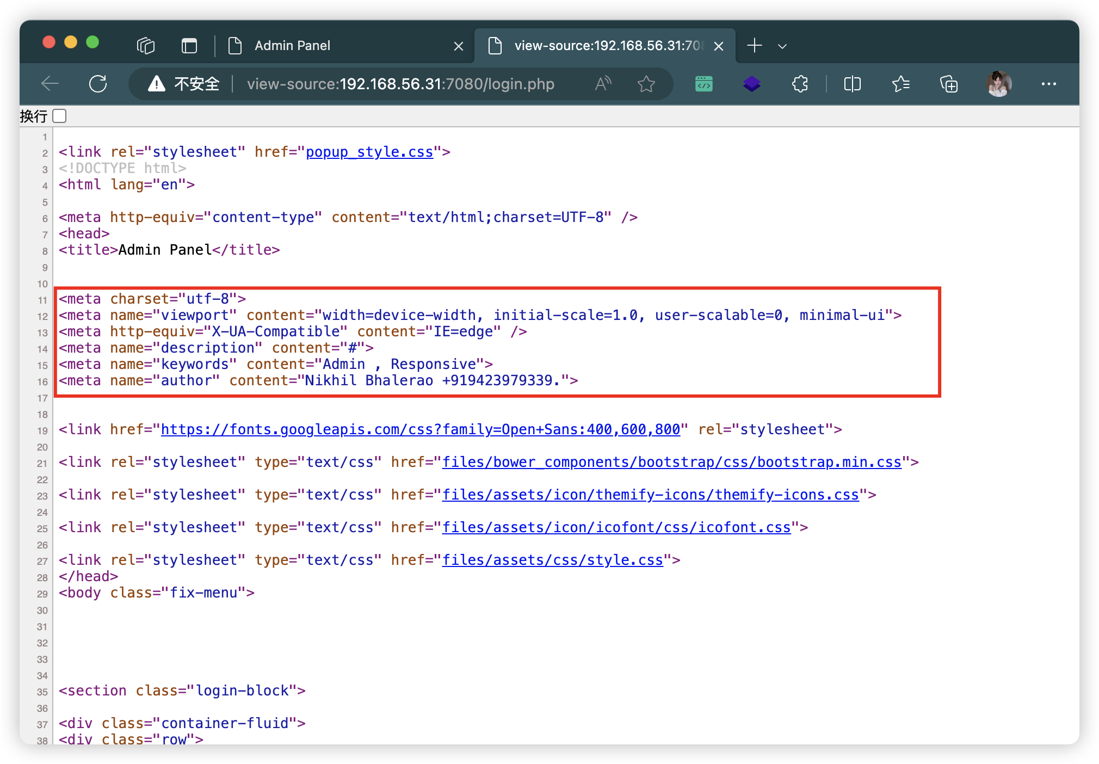
Task: Click the keywords meta tag line
Action: pos(276,364)
